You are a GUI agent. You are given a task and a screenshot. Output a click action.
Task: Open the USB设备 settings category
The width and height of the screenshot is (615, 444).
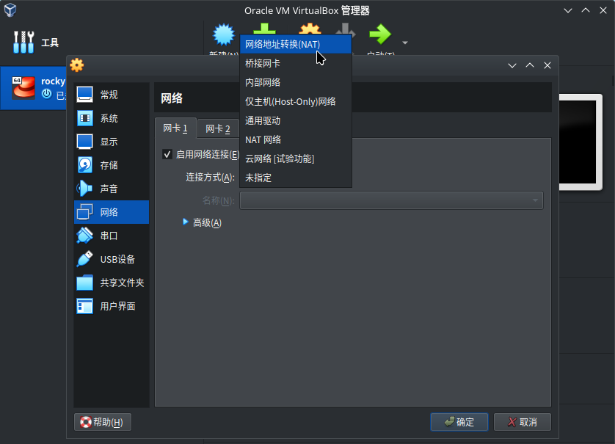pyautogui.click(x=112, y=259)
